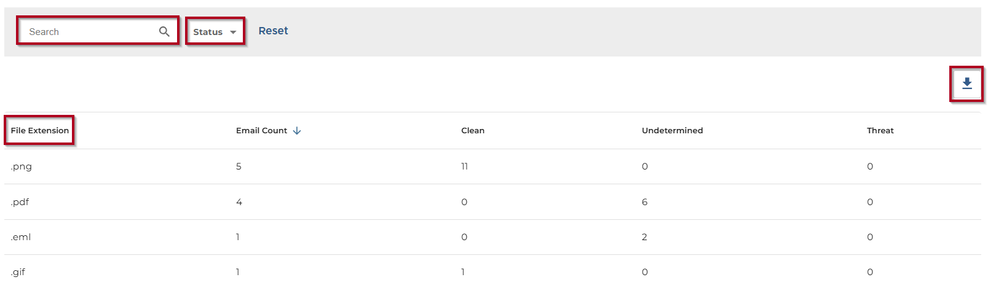This screenshot has height=285, width=988.
Task: Select the .pdf file extension row
Action: pyautogui.click(x=20, y=202)
